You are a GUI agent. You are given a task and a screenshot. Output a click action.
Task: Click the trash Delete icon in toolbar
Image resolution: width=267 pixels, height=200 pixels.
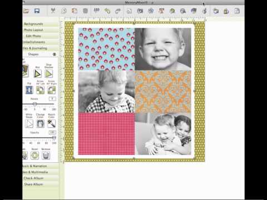pyautogui.click(x=85, y=11)
